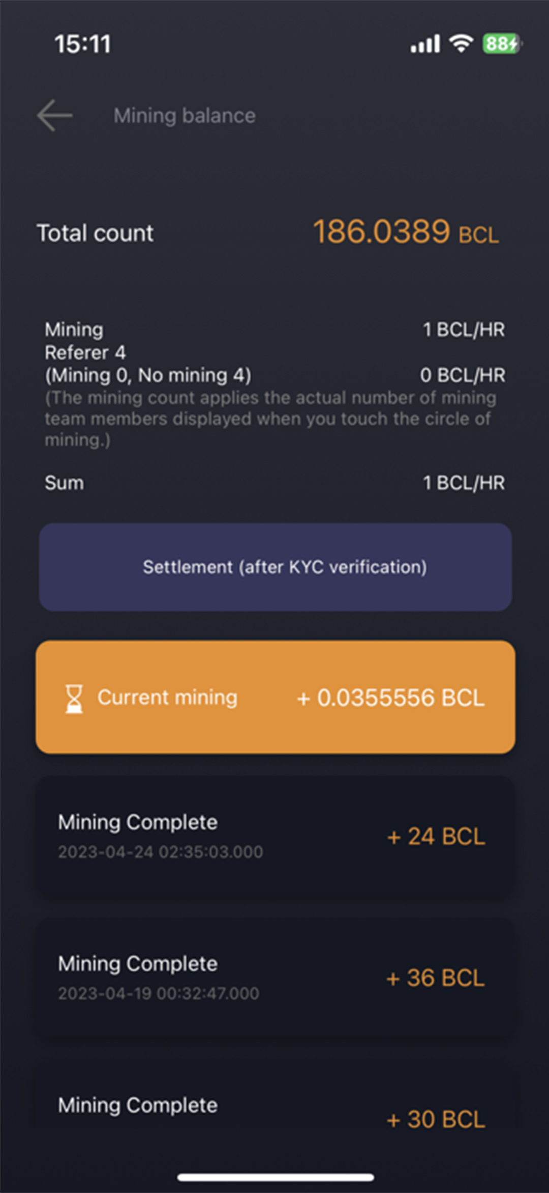Open the +30 BCL Mining Complete entry
The image size is (549, 1193).
(275, 1113)
